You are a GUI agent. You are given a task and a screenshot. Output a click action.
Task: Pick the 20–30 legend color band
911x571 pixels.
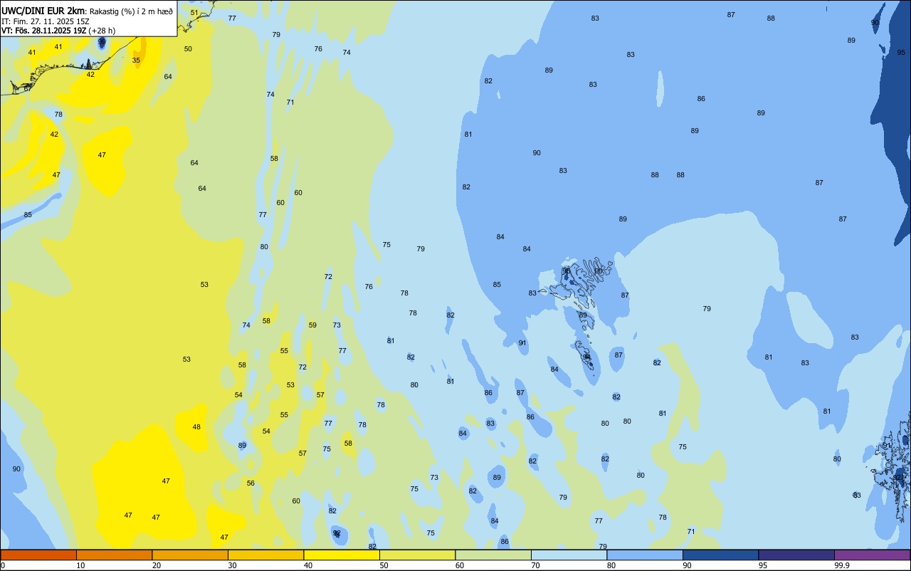190,555
